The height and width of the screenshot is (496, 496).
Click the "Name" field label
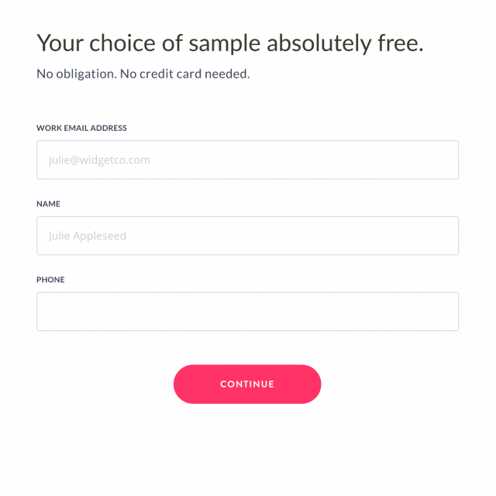(48, 204)
